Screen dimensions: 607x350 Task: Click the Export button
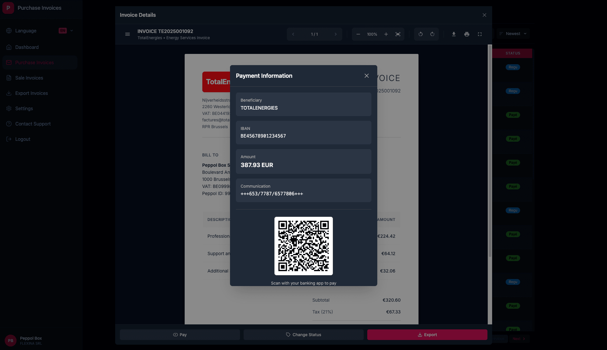(x=427, y=335)
